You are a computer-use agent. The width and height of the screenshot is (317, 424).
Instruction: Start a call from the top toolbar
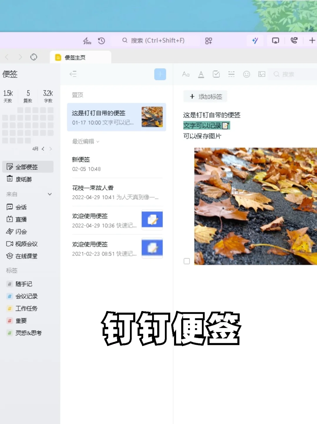294,40
